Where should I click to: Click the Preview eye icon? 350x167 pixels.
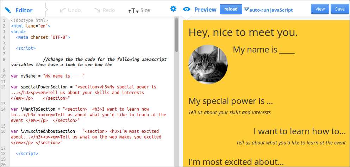click(x=187, y=10)
